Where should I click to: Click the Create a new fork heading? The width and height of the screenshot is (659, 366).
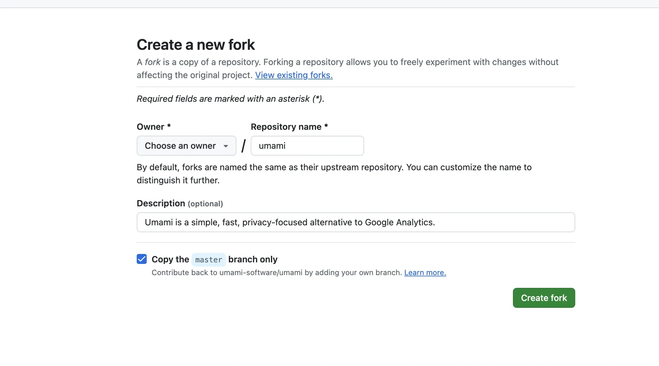pos(196,45)
